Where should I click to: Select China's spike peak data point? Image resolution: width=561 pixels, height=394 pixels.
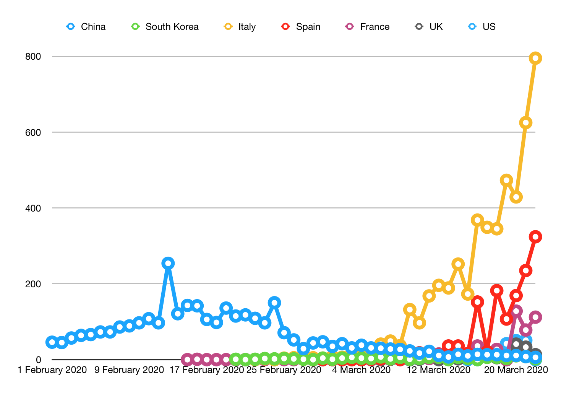(168, 263)
